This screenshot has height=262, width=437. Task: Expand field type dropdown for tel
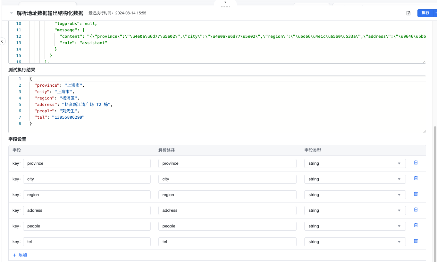(x=355, y=242)
